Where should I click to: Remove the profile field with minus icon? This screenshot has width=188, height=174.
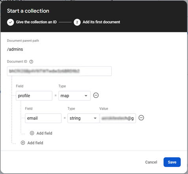click(x=96, y=95)
